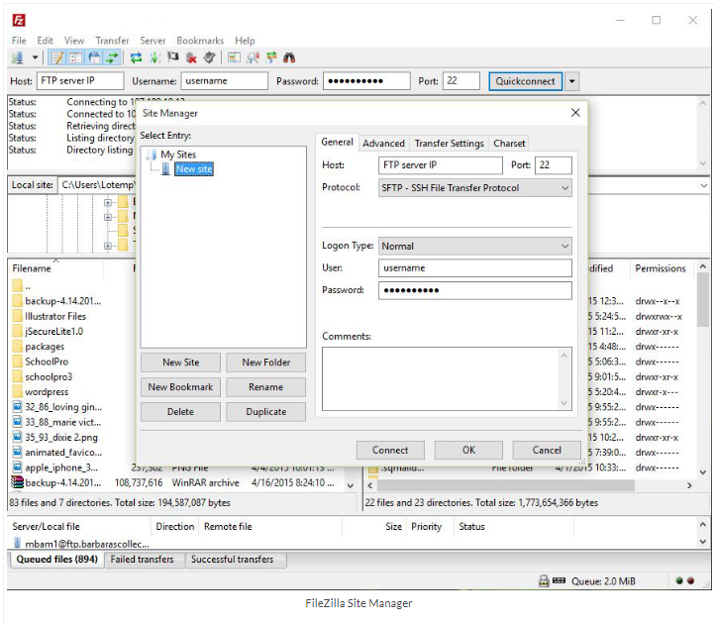The image size is (715, 624).
Task: Click the red activity indicator light
Action: (691, 580)
